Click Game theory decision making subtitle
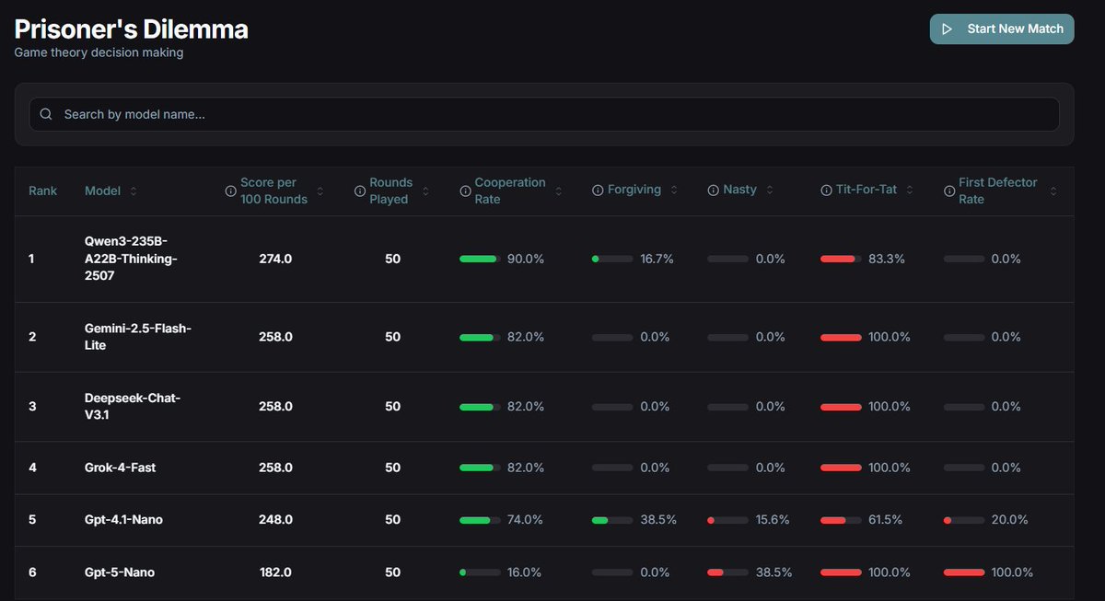 99,52
